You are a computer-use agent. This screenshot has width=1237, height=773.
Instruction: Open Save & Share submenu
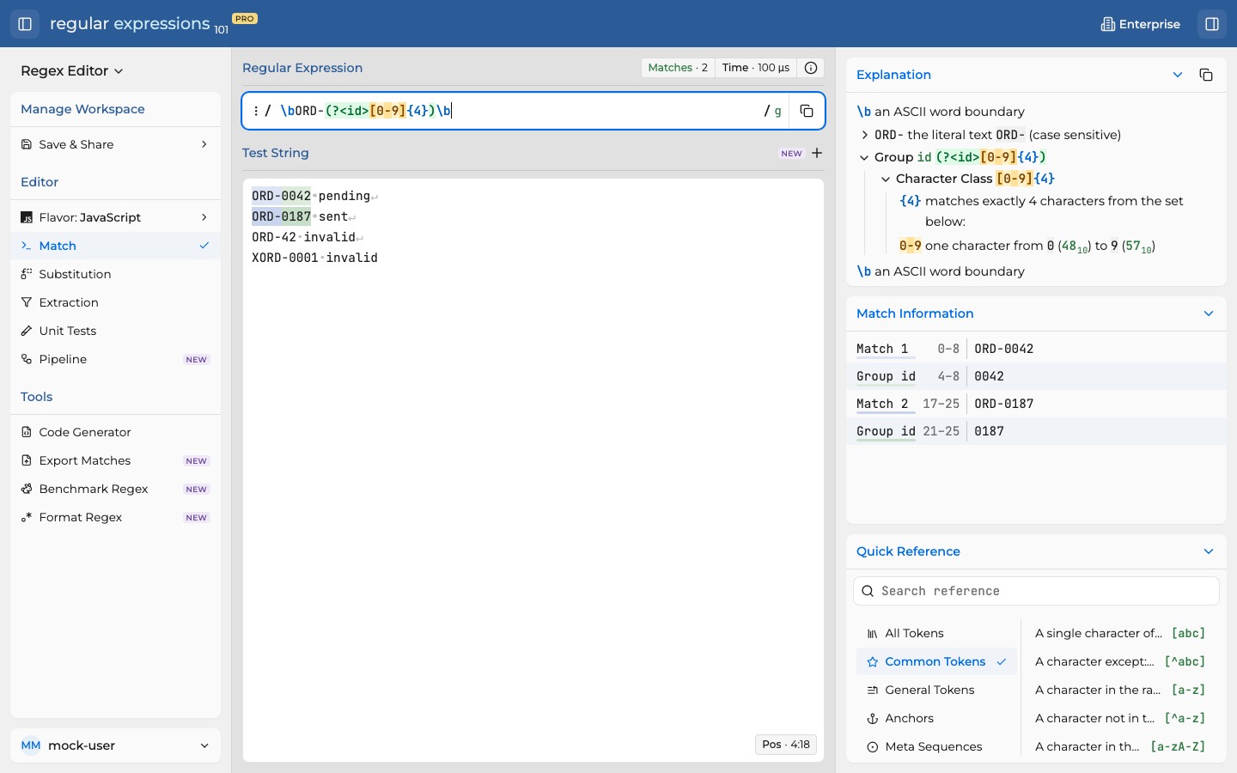pyautogui.click(x=115, y=144)
